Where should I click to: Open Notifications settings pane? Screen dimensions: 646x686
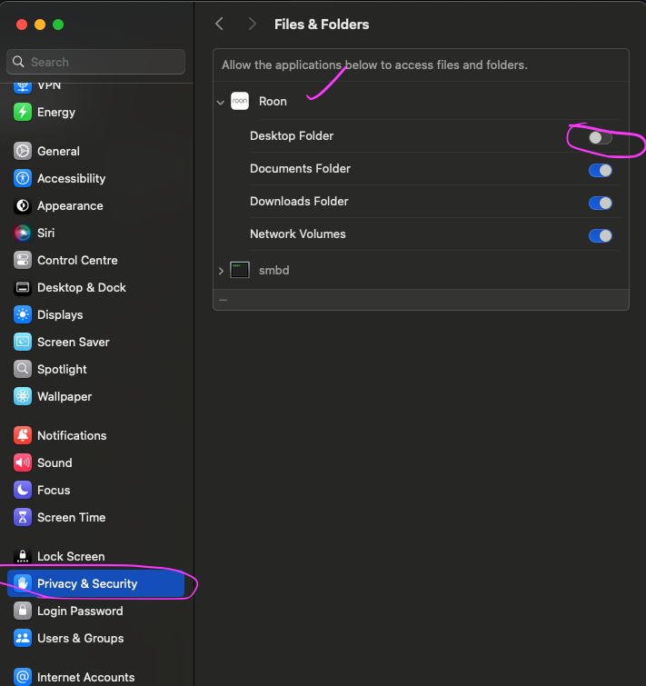click(71, 436)
